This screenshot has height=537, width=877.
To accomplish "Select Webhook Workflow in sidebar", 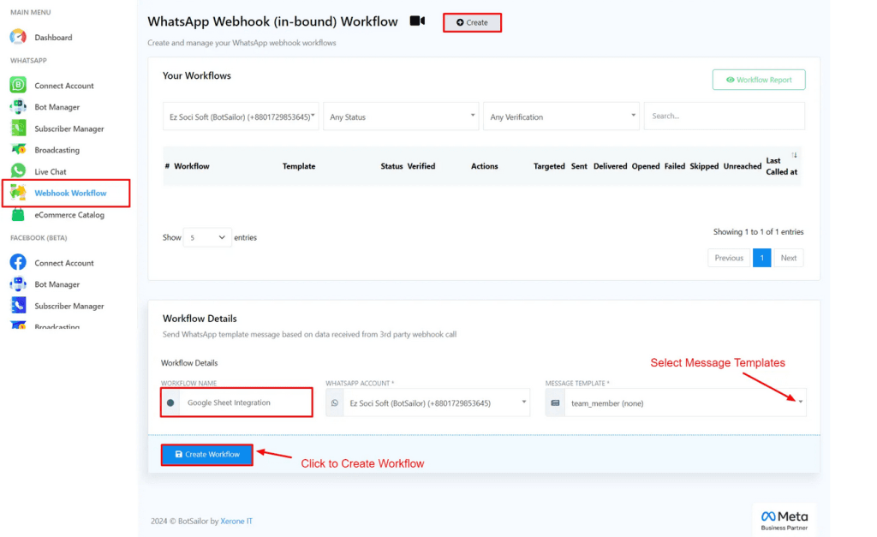I will [x=70, y=193].
